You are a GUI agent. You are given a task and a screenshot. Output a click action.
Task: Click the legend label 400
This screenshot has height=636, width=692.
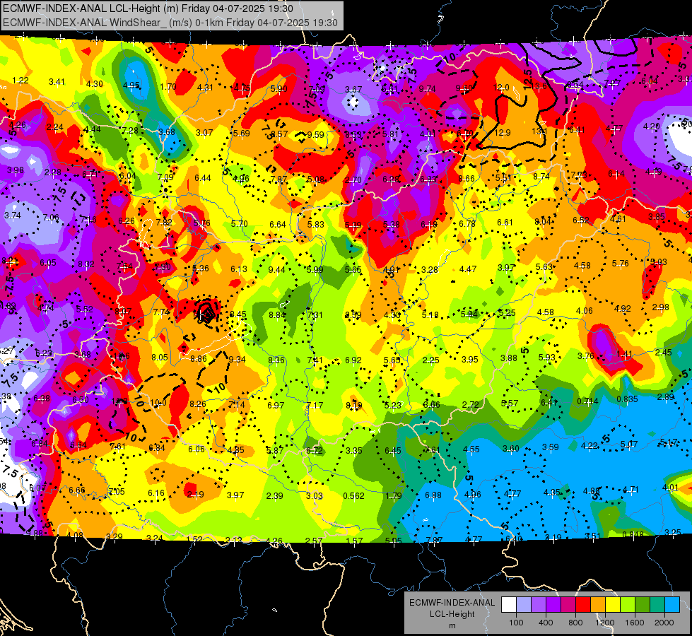coord(546,623)
